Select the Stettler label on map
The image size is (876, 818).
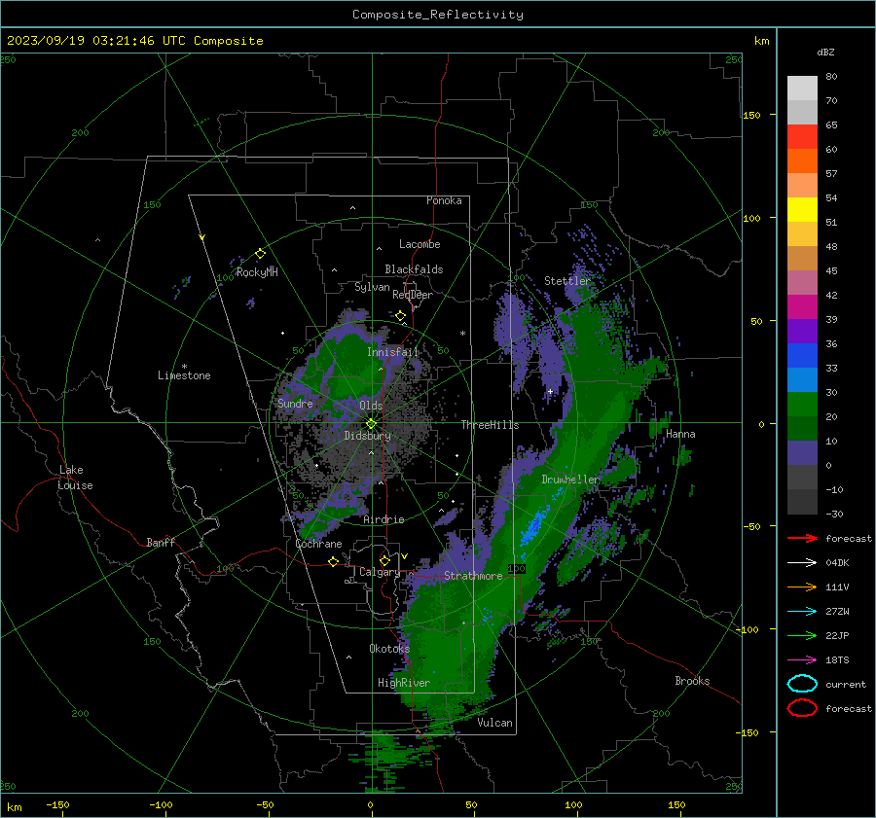(567, 281)
